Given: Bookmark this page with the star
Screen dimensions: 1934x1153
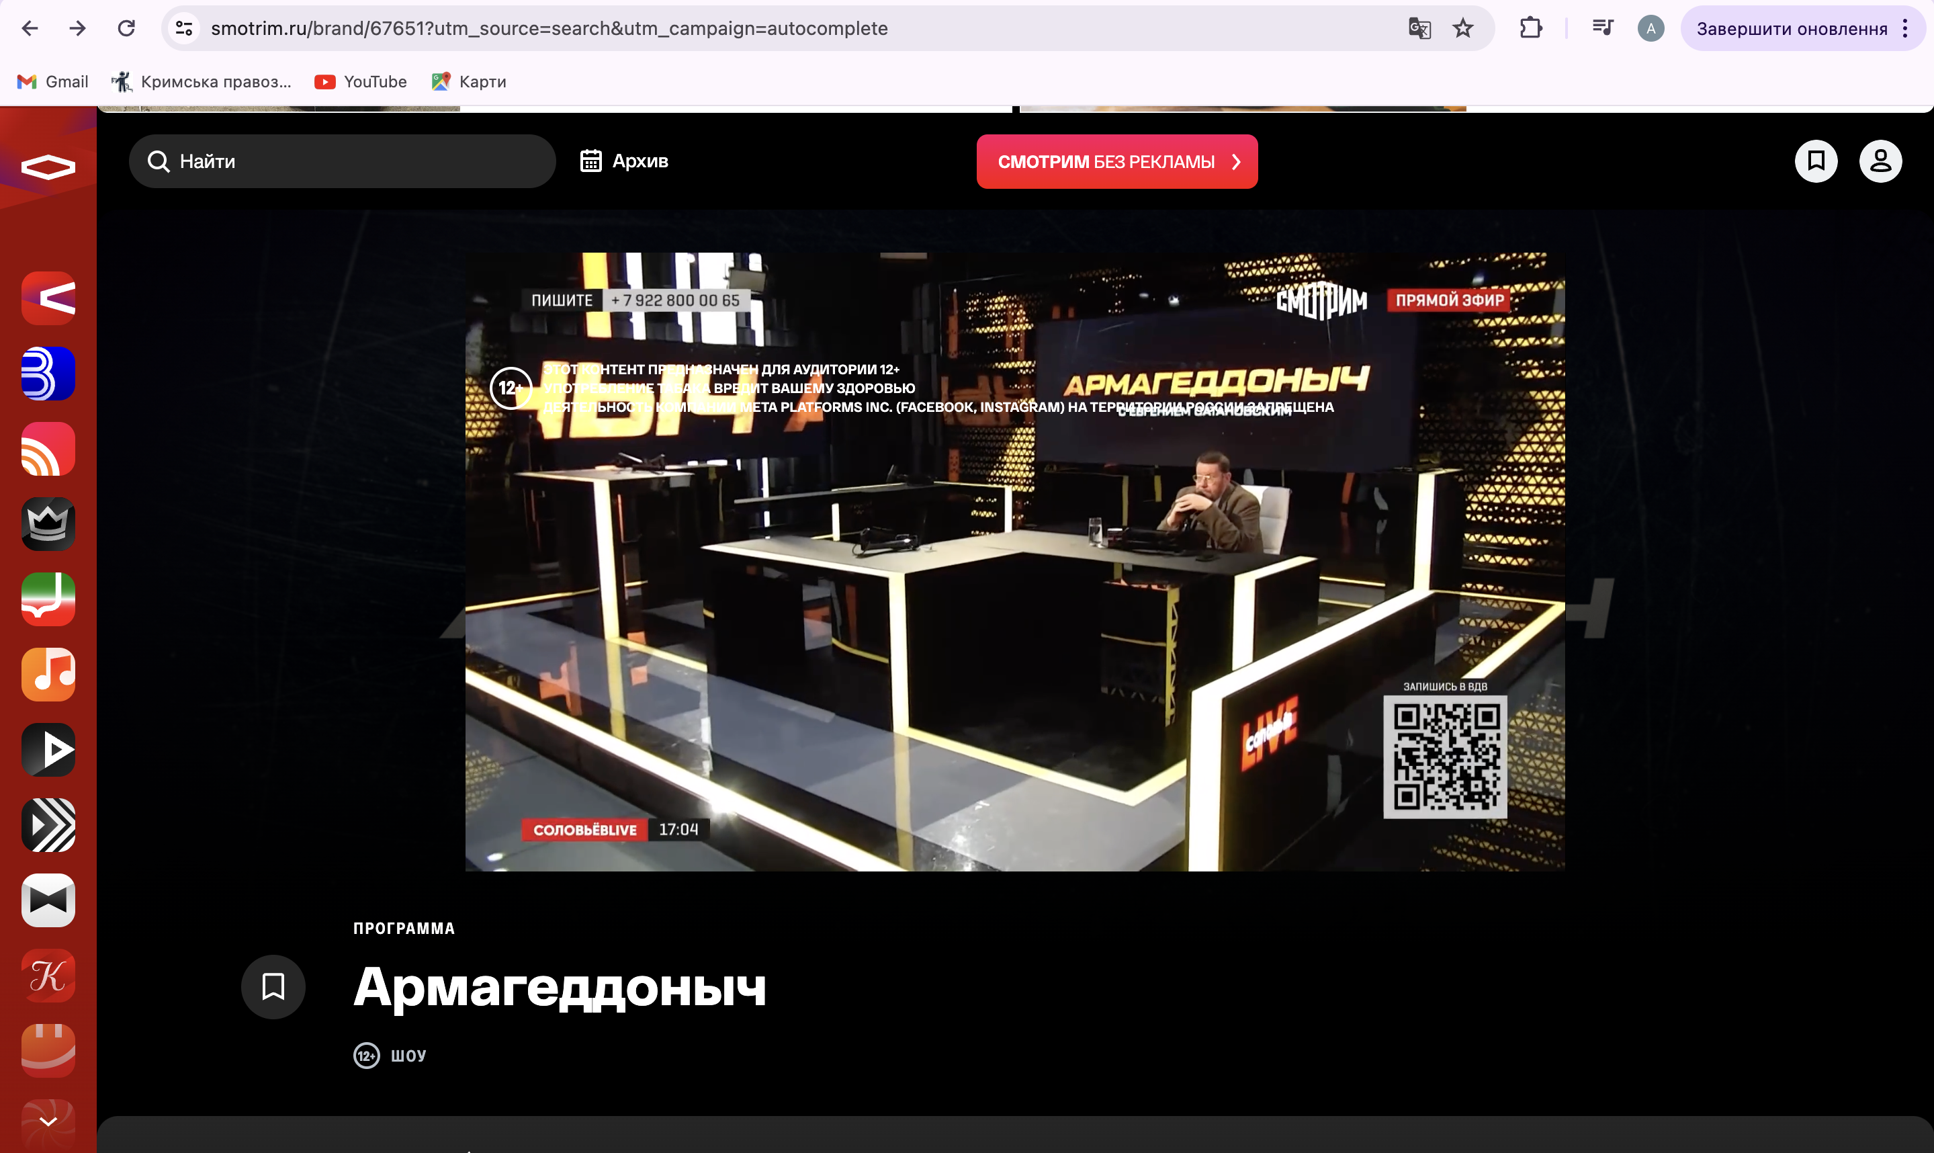Looking at the screenshot, I should 1463,29.
